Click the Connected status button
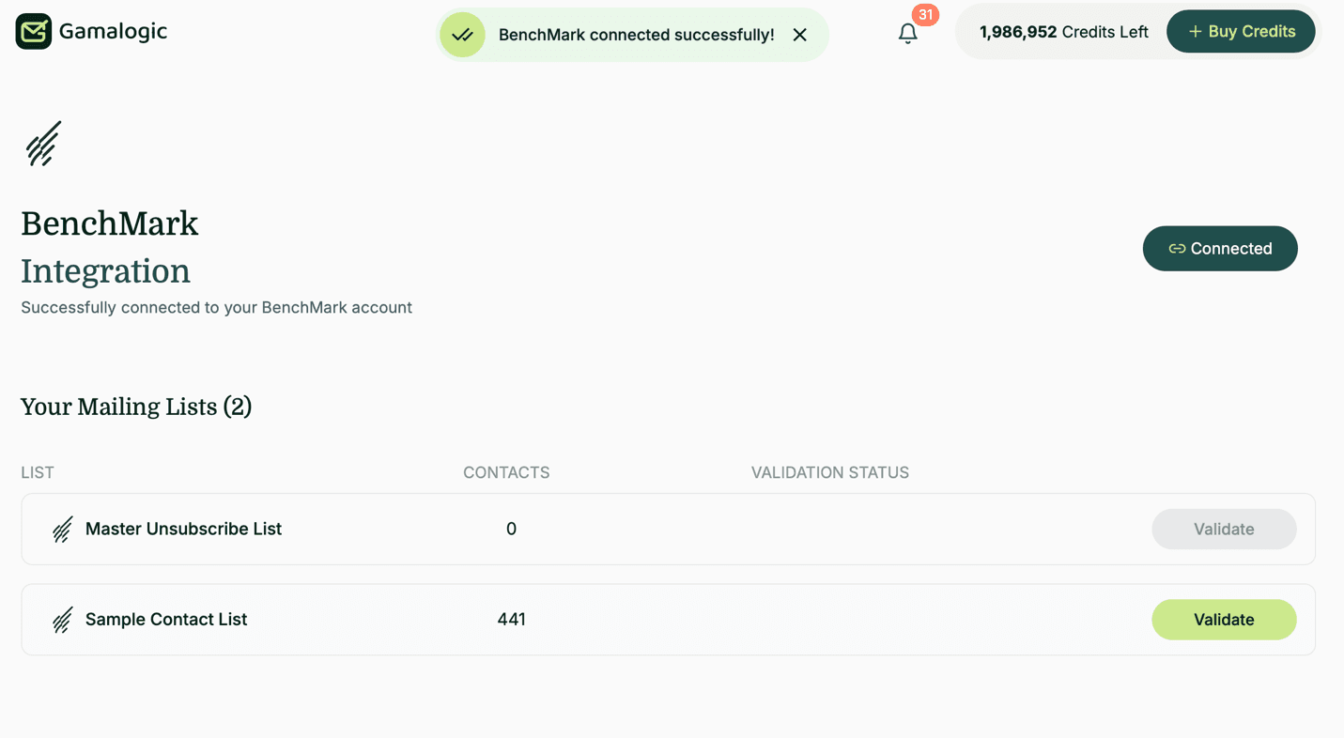This screenshot has height=738, width=1344. pos(1220,248)
